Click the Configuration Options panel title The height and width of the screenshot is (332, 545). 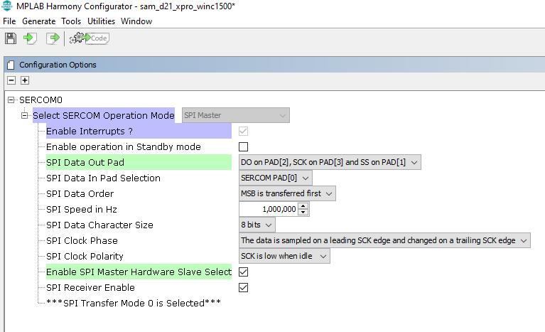tap(58, 65)
